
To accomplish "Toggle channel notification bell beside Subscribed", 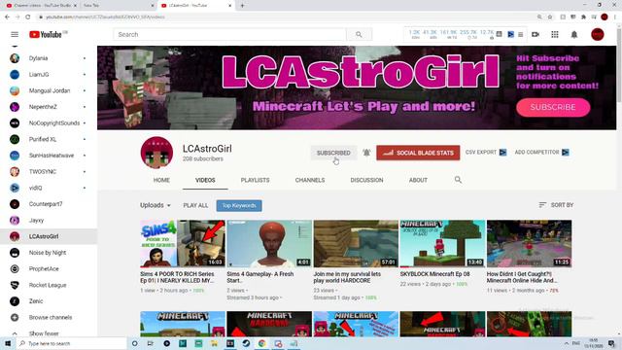I will (366, 153).
